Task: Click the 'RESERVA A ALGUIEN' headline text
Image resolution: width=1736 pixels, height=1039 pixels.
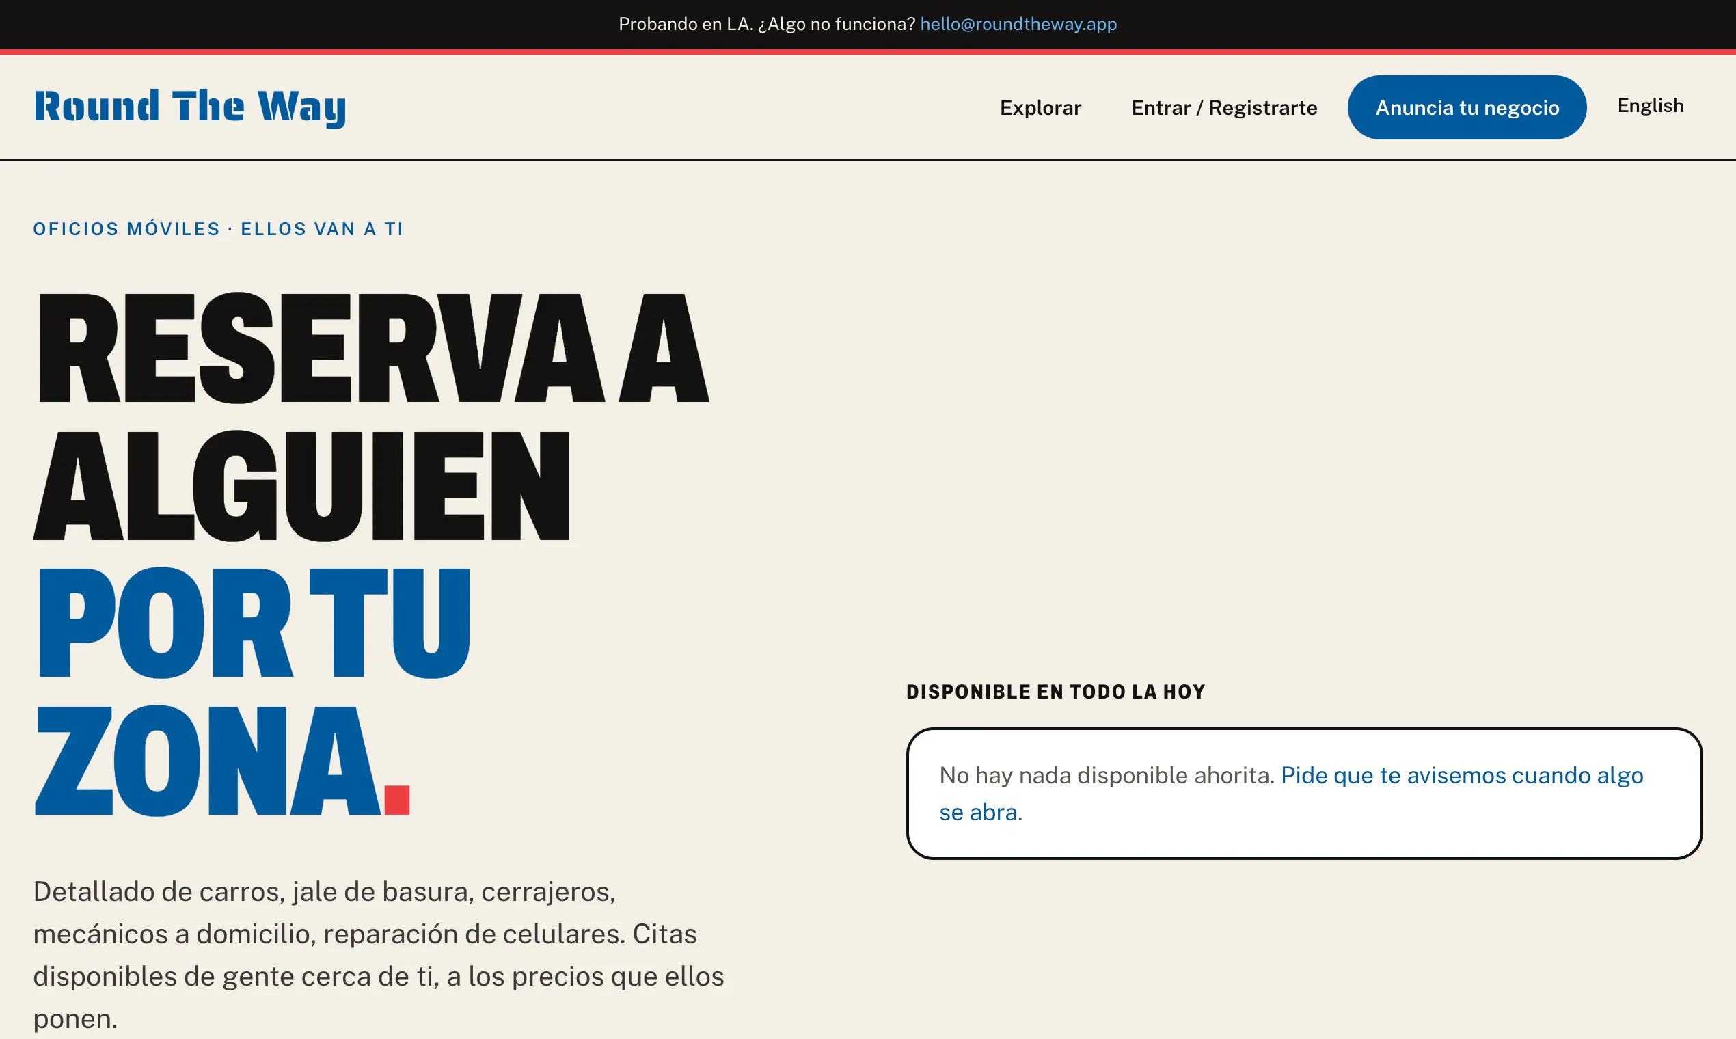Action: pyautogui.click(x=371, y=416)
